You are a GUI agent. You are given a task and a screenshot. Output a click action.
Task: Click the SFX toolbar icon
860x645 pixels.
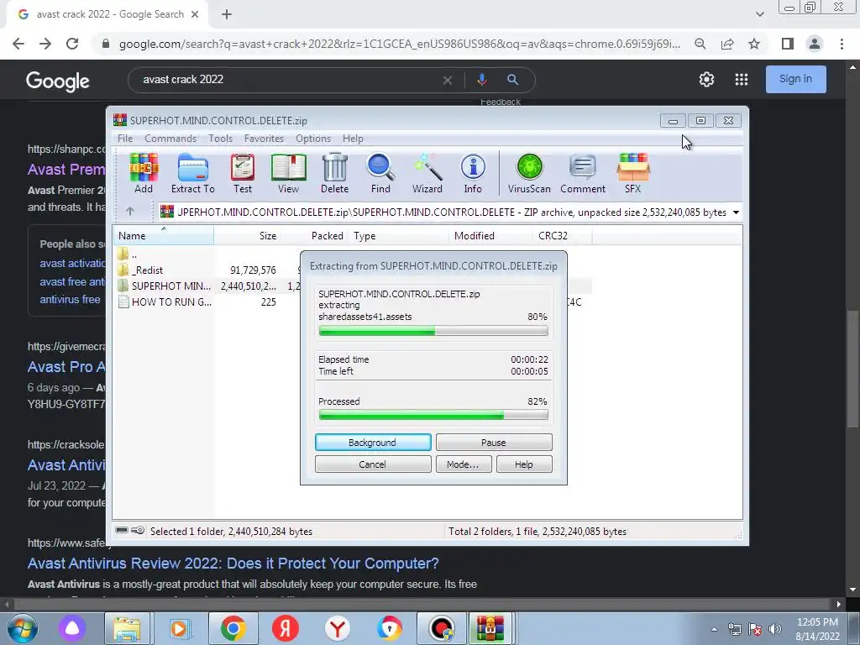coord(633,173)
